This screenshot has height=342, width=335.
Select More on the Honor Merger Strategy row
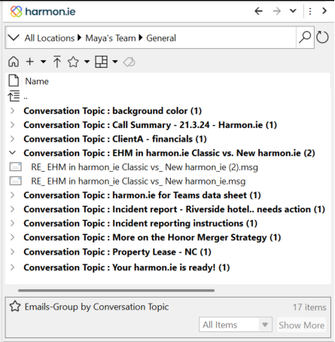pos(152,237)
